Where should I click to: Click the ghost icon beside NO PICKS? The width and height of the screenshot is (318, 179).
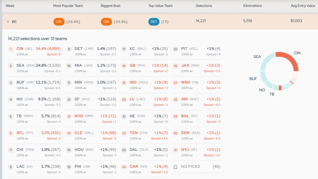click(x=175, y=167)
